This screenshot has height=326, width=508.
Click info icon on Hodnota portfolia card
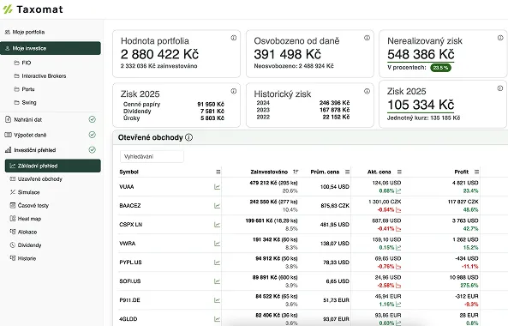(x=234, y=38)
